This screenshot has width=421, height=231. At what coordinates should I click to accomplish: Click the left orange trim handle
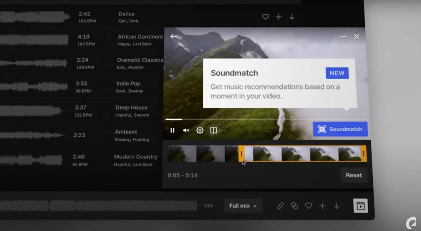241,154
